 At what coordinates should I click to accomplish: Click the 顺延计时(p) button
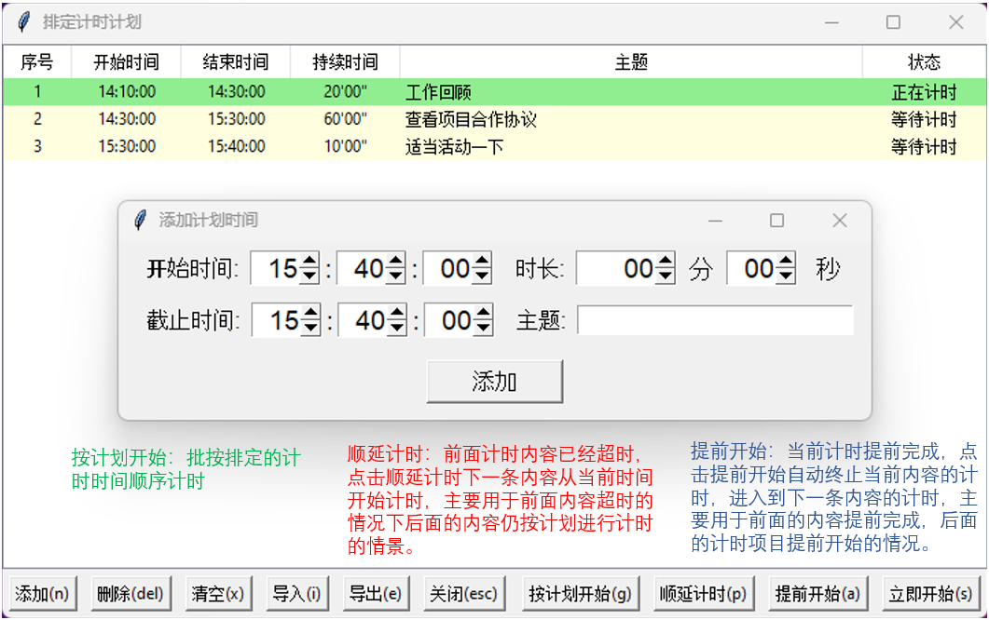pos(703,594)
